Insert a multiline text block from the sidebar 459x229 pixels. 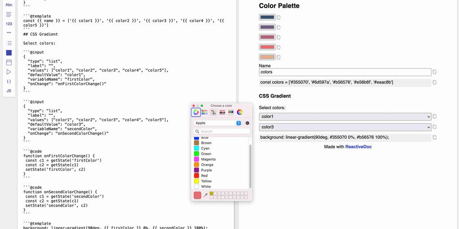[x=9, y=14]
